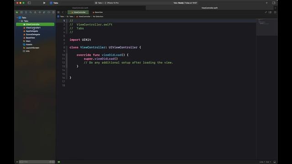The image size is (292, 164).
Task: Go back with the editor back arrow
Action: (63, 12)
